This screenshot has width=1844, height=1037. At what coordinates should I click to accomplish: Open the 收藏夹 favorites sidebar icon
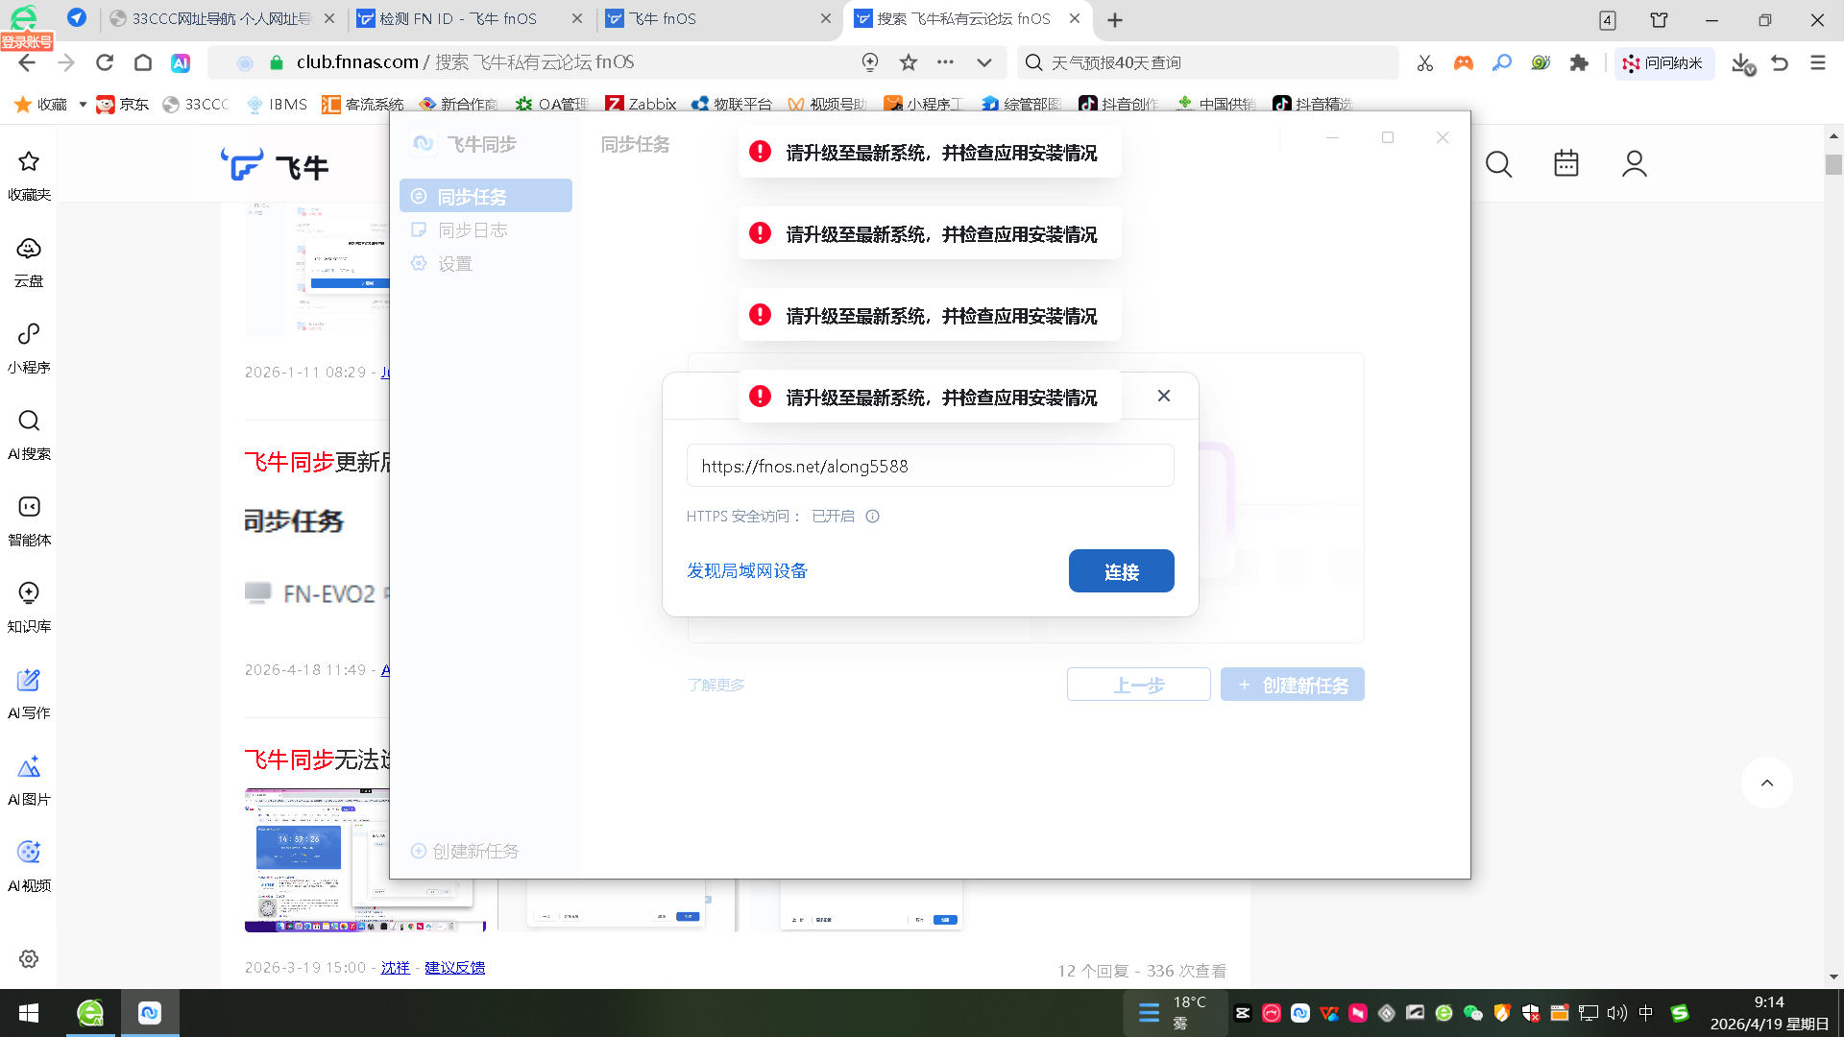tap(29, 174)
